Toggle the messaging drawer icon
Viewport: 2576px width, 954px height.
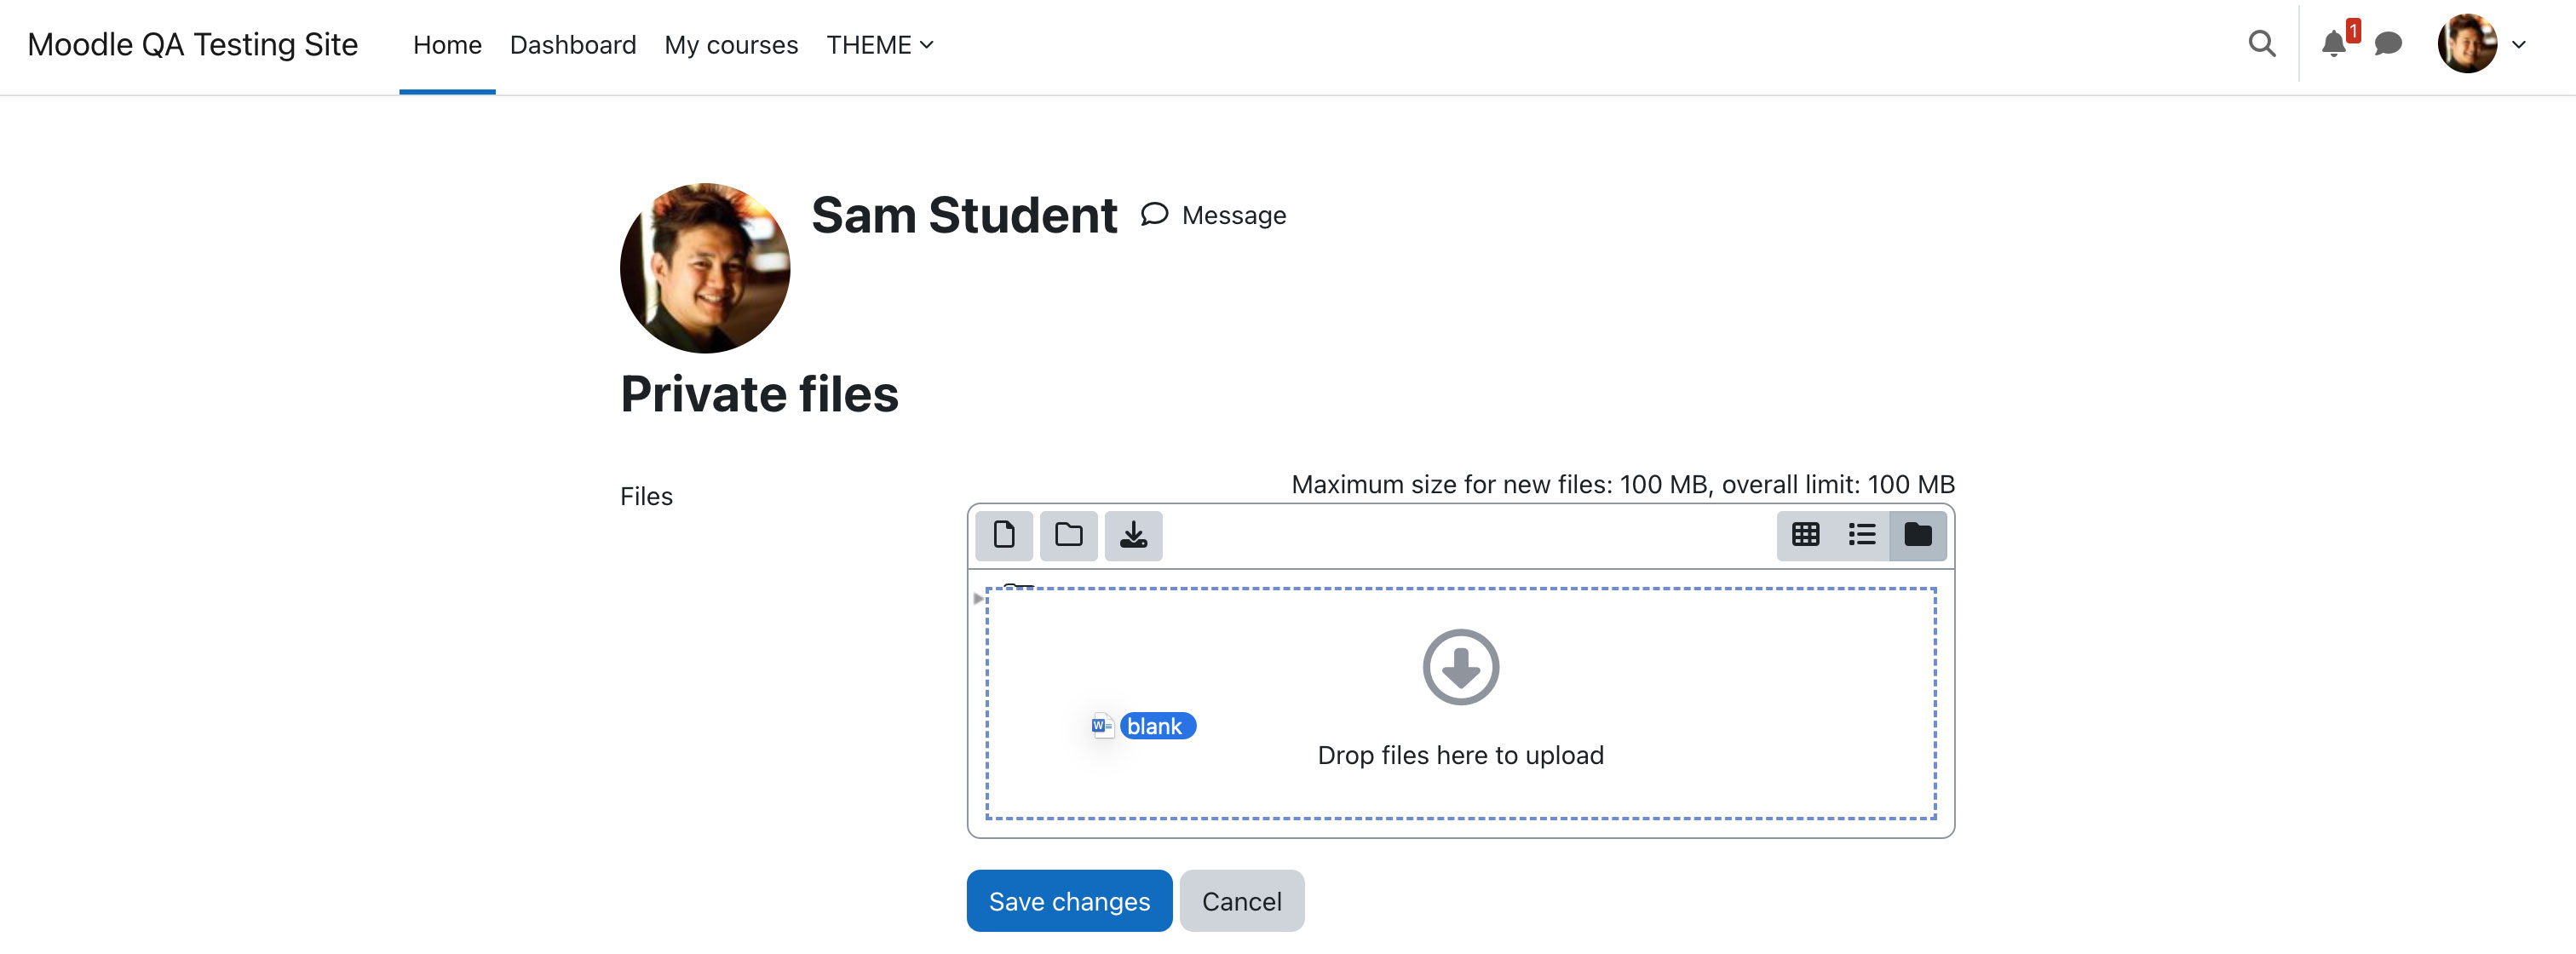[2388, 43]
